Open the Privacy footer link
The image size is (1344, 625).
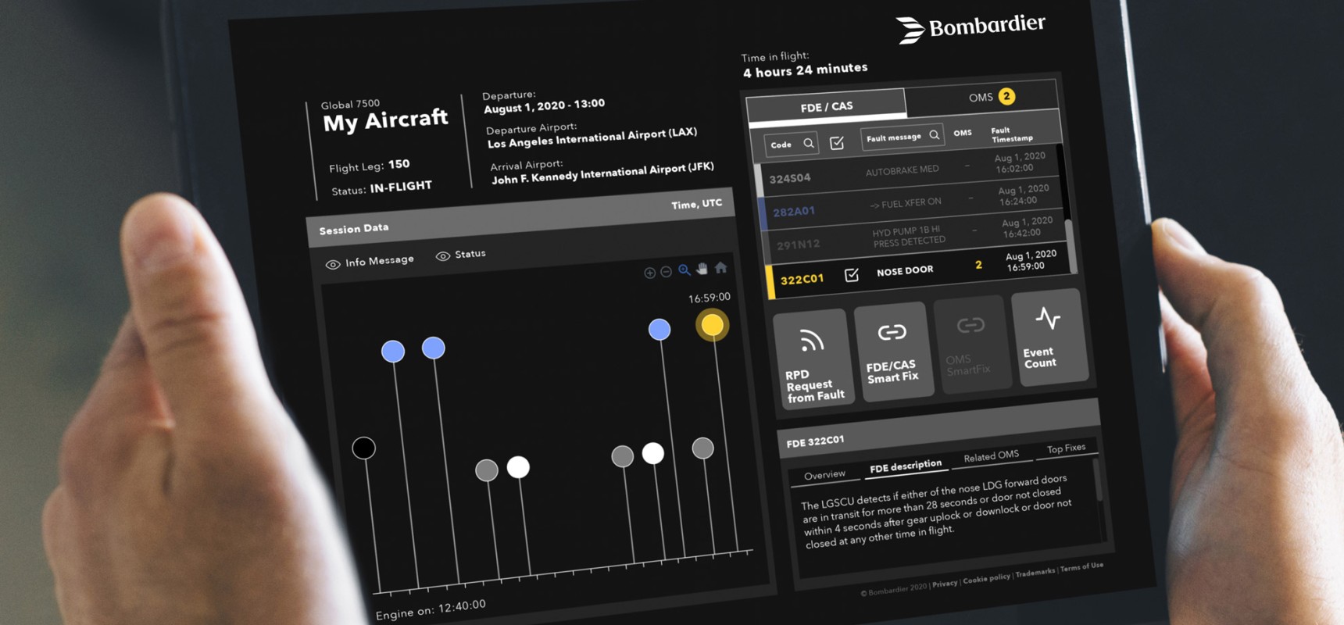[x=945, y=584]
